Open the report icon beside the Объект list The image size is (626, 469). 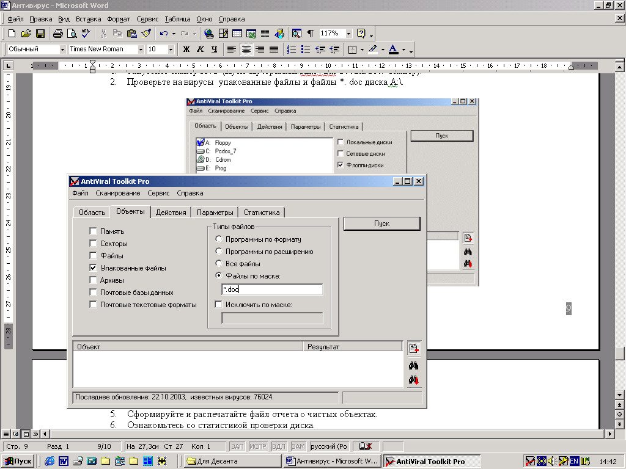point(414,349)
